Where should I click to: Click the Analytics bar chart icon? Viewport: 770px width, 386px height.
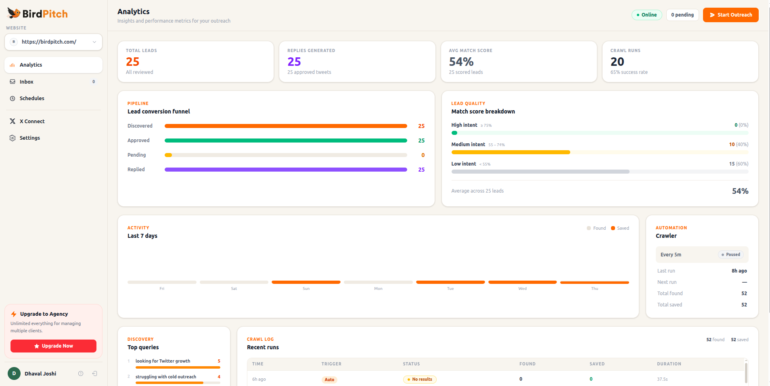click(x=13, y=65)
